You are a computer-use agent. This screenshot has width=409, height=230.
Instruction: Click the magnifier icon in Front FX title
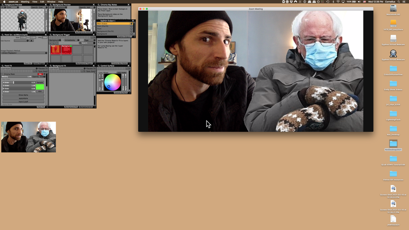[x=2, y=66]
